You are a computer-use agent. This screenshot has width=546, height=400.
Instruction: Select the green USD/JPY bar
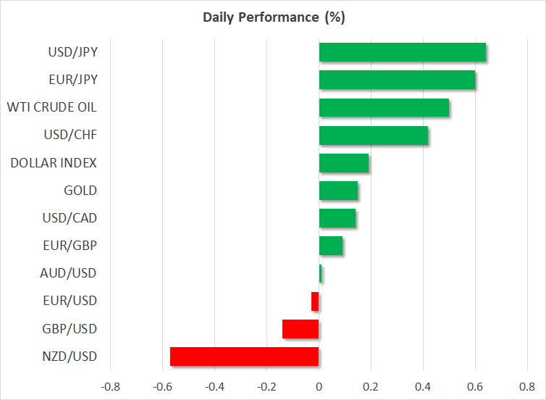coord(402,53)
